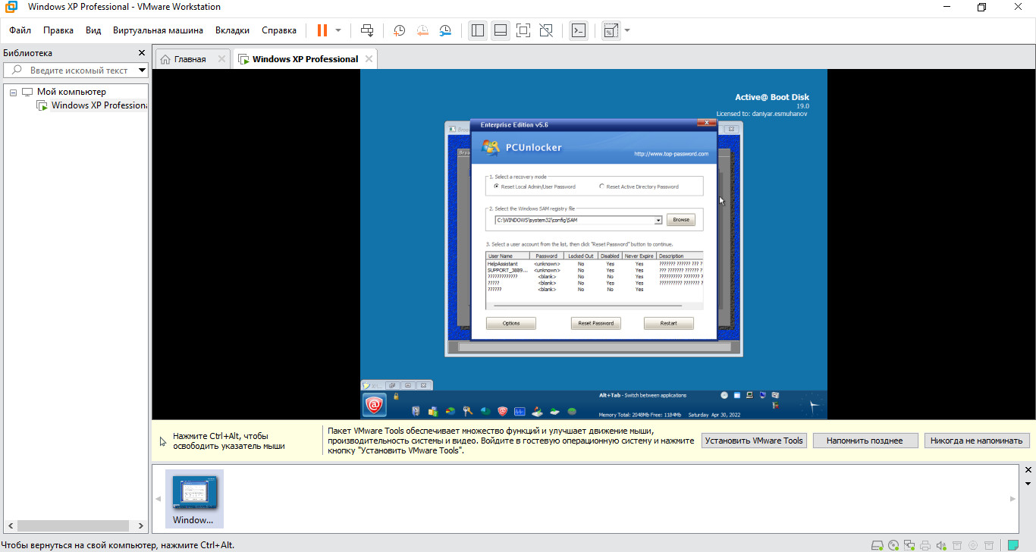The width and height of the screenshot is (1036, 552).
Task: Collapse the Мой компьютер tree node
Action: tap(13, 92)
